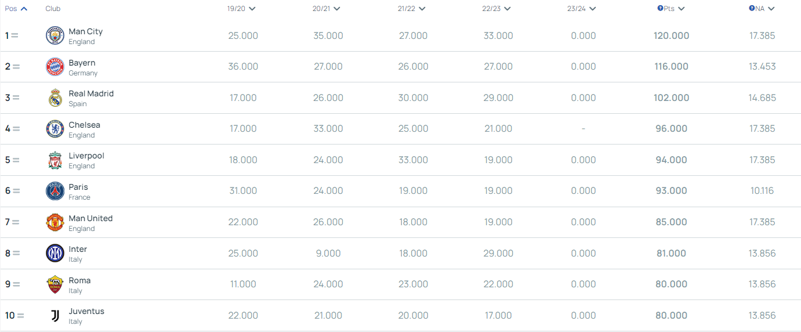Click the Man City club crest
The image size is (801, 332).
click(55, 36)
